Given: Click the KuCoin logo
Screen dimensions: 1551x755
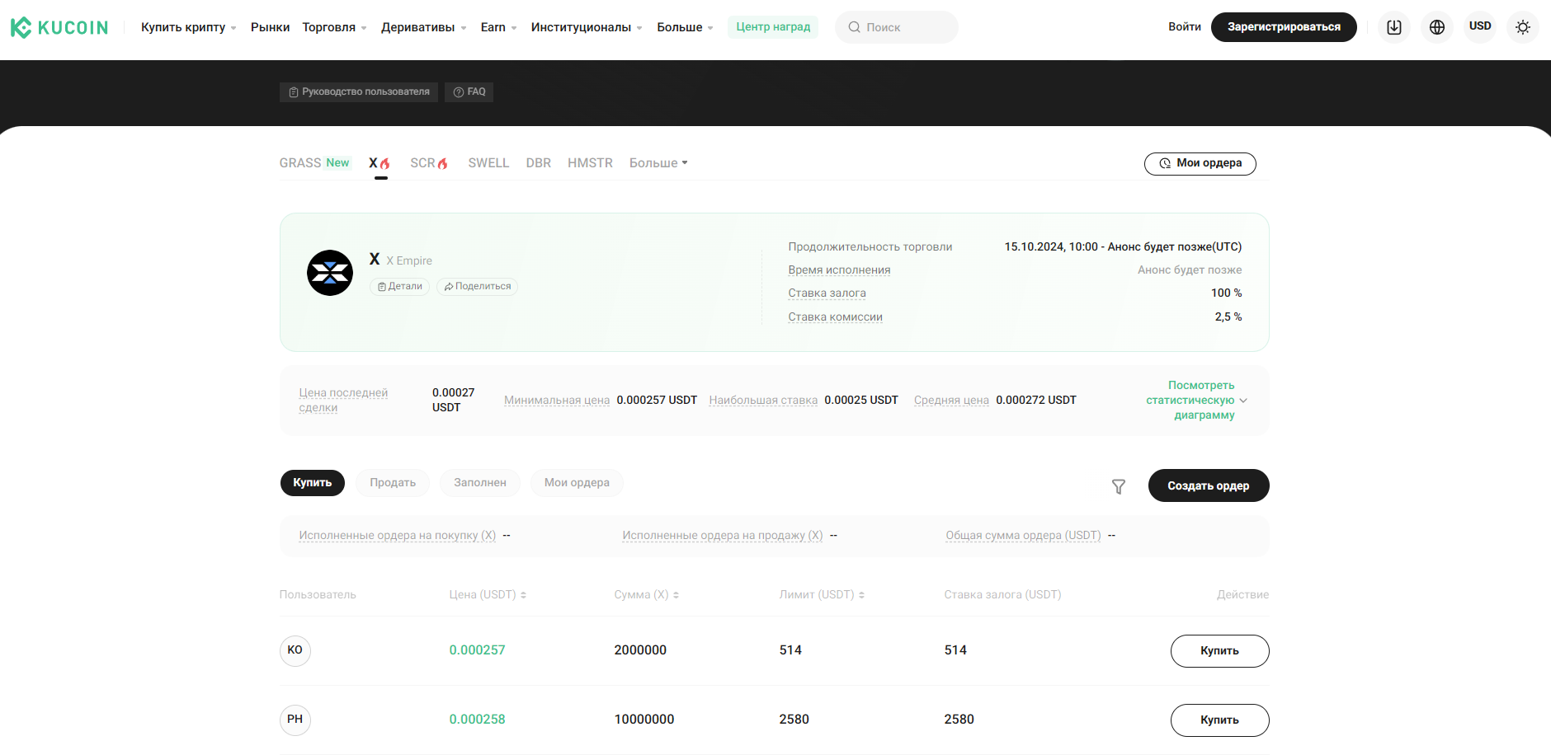Looking at the screenshot, I should point(59,27).
